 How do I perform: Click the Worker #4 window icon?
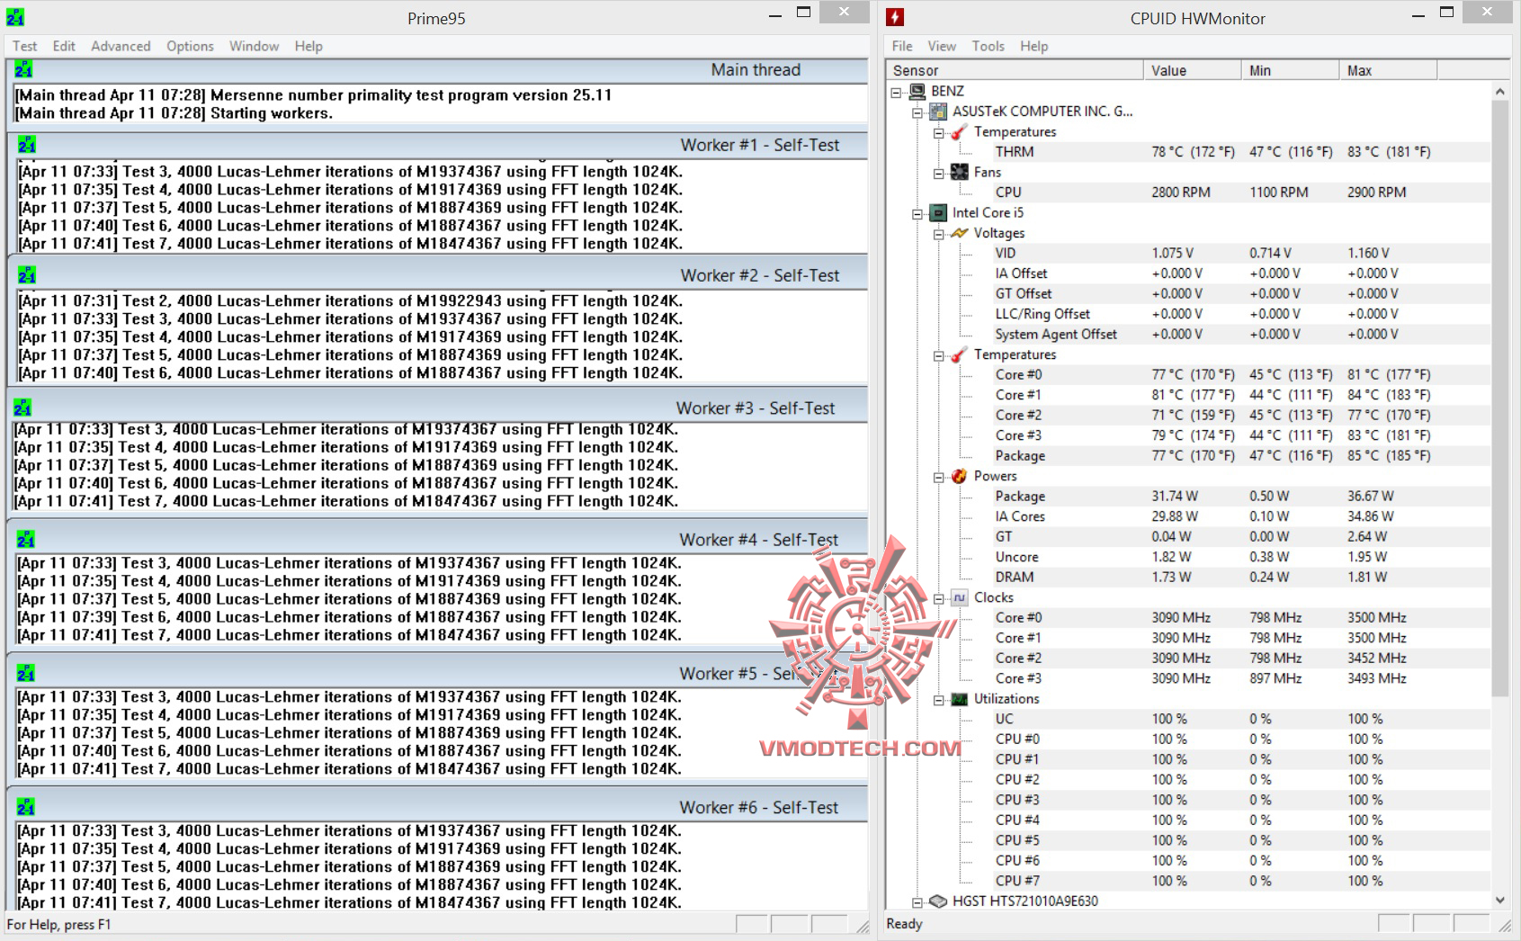25,539
